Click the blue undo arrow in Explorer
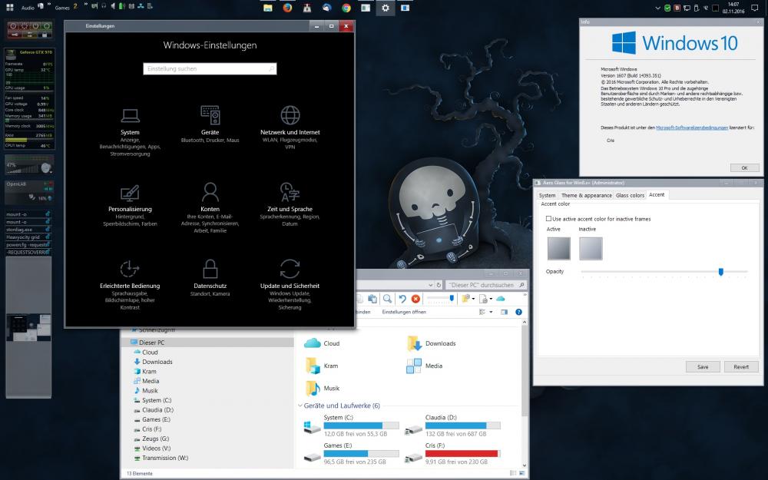Viewport: 768px width, 480px height. pyautogui.click(x=402, y=299)
